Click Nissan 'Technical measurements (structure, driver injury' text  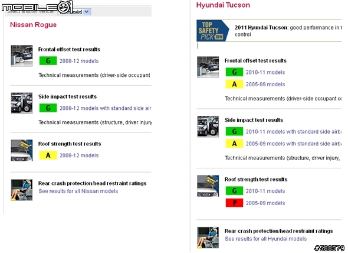pos(95,122)
